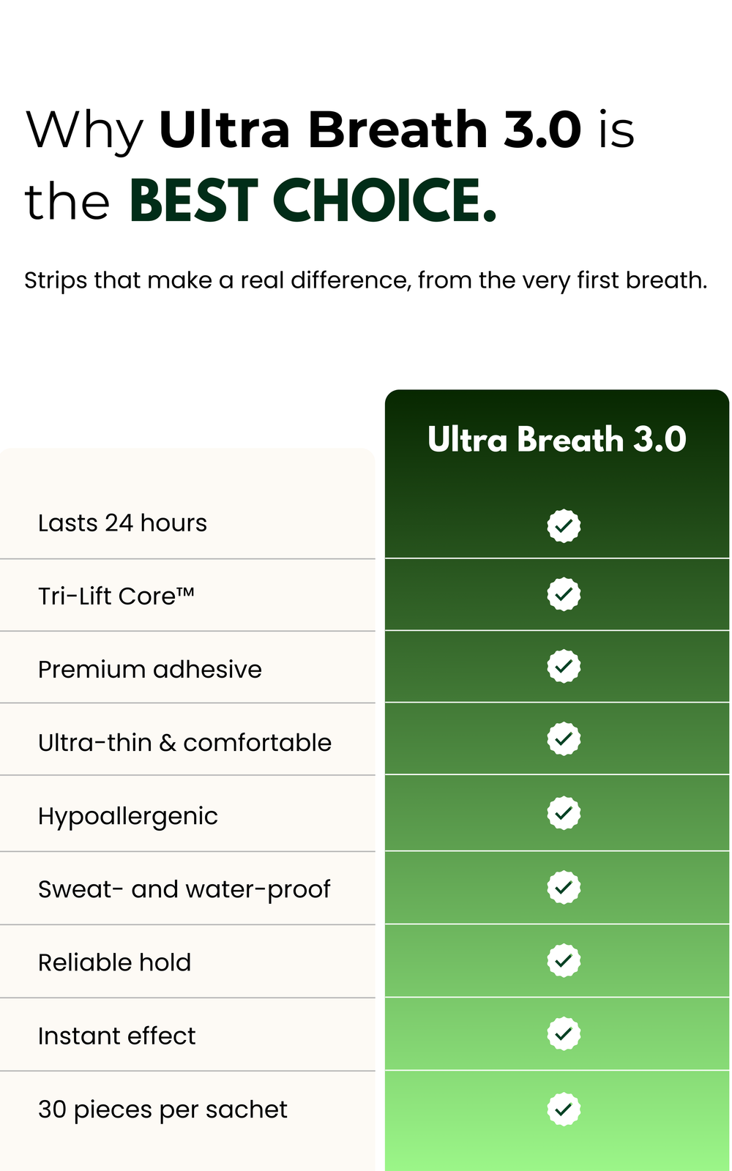Viewport: 732px width, 1171px height.
Task: Click the Strips that make a real difference subtitle
Action: pyautogui.click(x=366, y=280)
